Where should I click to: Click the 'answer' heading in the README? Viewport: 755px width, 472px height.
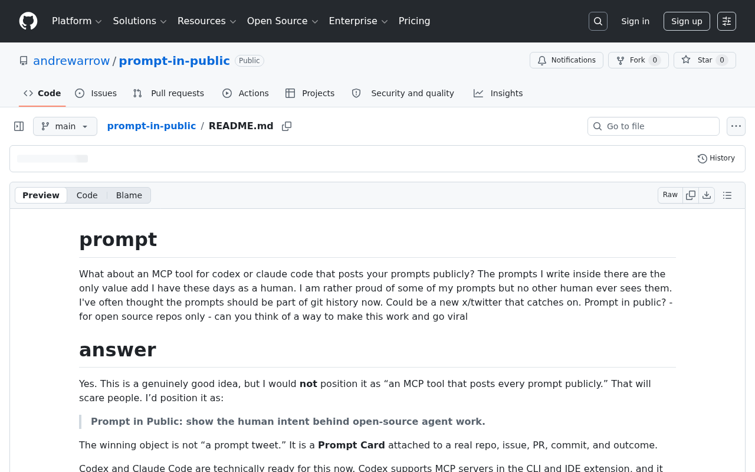[117, 350]
